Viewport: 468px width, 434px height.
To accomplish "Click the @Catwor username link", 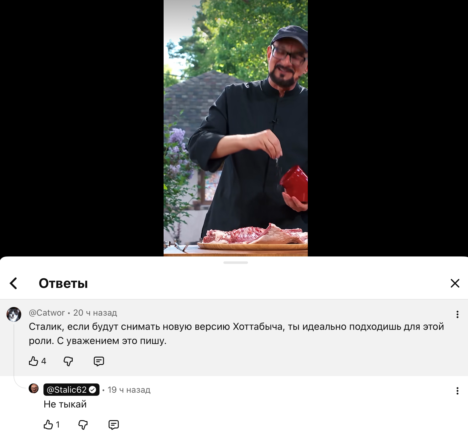I will [x=47, y=313].
